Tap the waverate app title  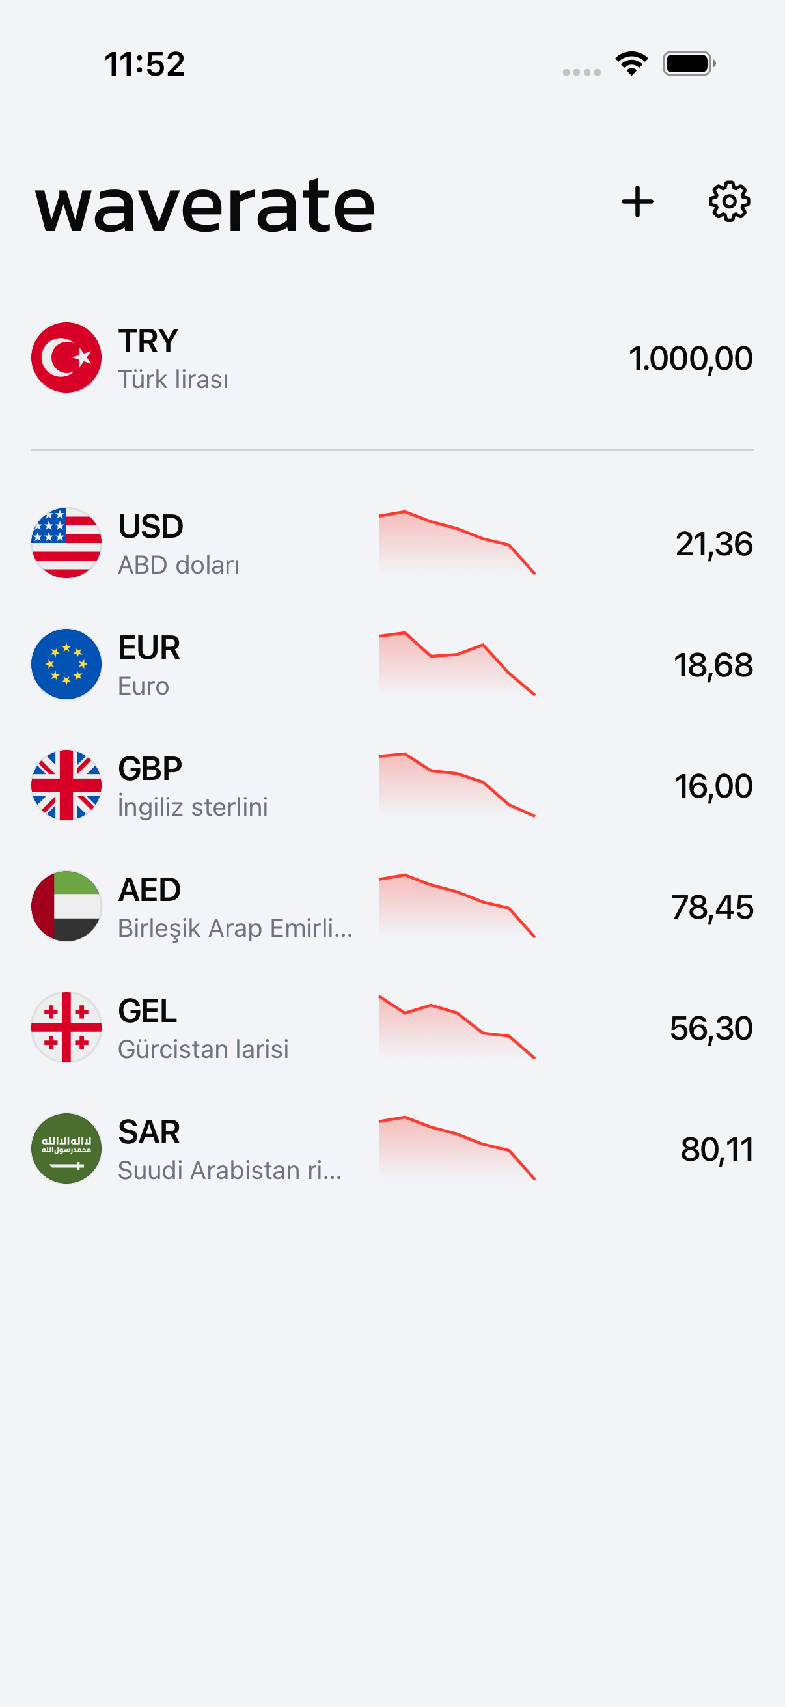point(205,206)
